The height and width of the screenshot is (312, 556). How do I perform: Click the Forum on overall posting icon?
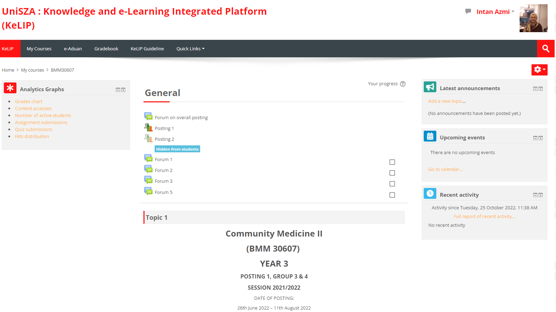[x=148, y=116]
